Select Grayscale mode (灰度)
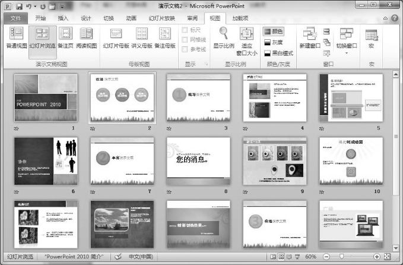Image resolution: width=403 pixels, height=265 pixels. coord(273,42)
